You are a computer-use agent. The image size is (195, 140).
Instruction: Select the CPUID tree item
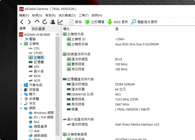tap(35, 53)
